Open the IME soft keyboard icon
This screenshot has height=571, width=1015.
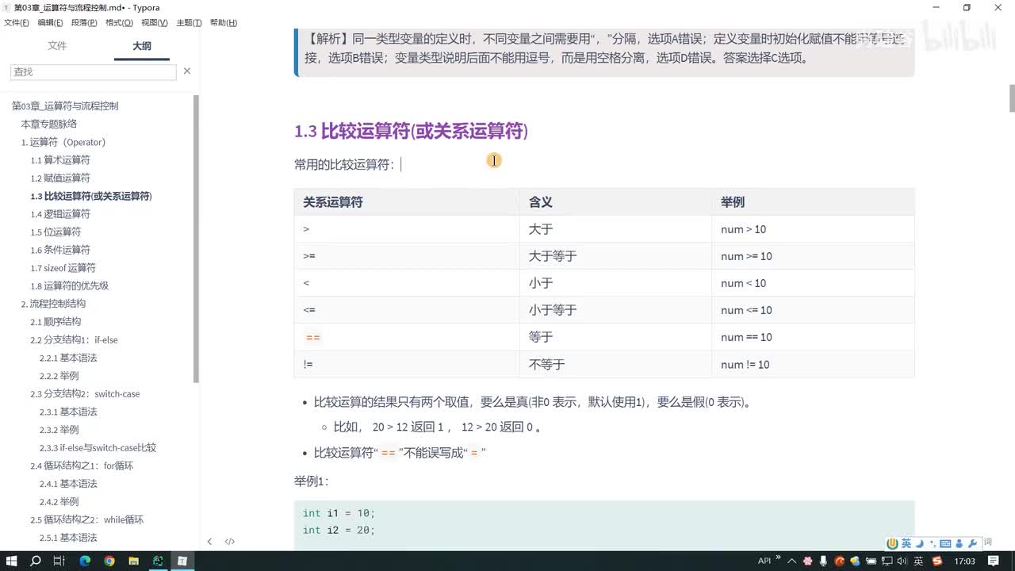[x=945, y=543]
